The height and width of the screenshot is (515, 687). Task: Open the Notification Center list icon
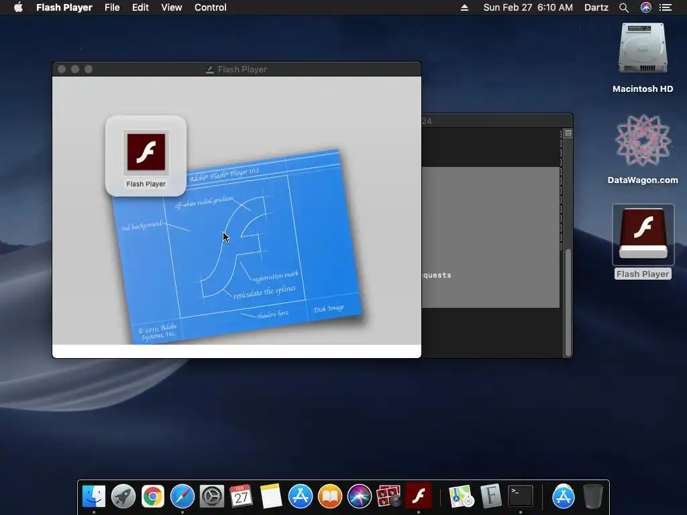tap(666, 7)
